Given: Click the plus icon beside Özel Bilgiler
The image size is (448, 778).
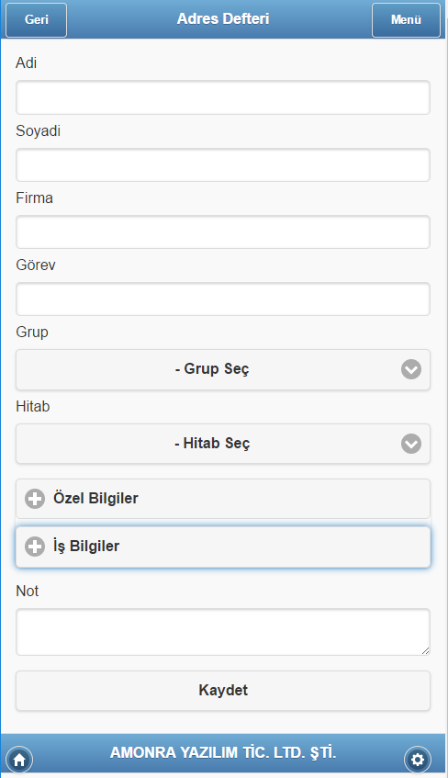Looking at the screenshot, I should 35,499.
